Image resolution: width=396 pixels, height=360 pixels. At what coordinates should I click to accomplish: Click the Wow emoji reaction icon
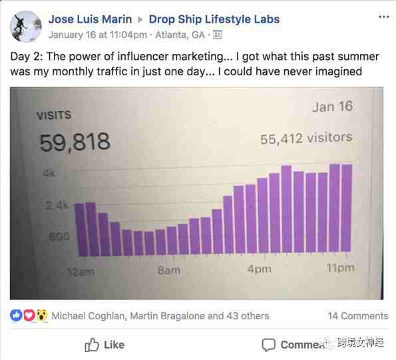42,315
